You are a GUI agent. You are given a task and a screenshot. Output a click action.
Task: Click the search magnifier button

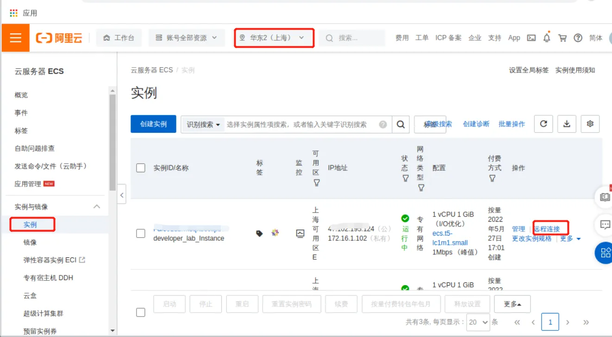click(401, 124)
